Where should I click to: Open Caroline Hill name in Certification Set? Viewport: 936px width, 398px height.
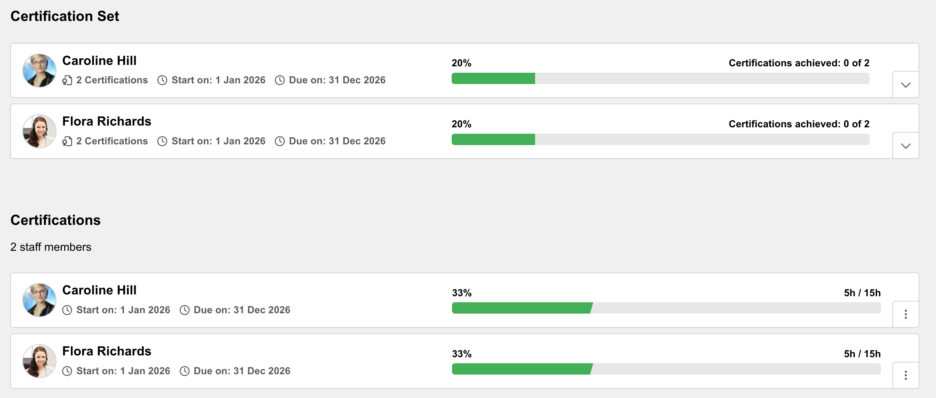coord(99,61)
